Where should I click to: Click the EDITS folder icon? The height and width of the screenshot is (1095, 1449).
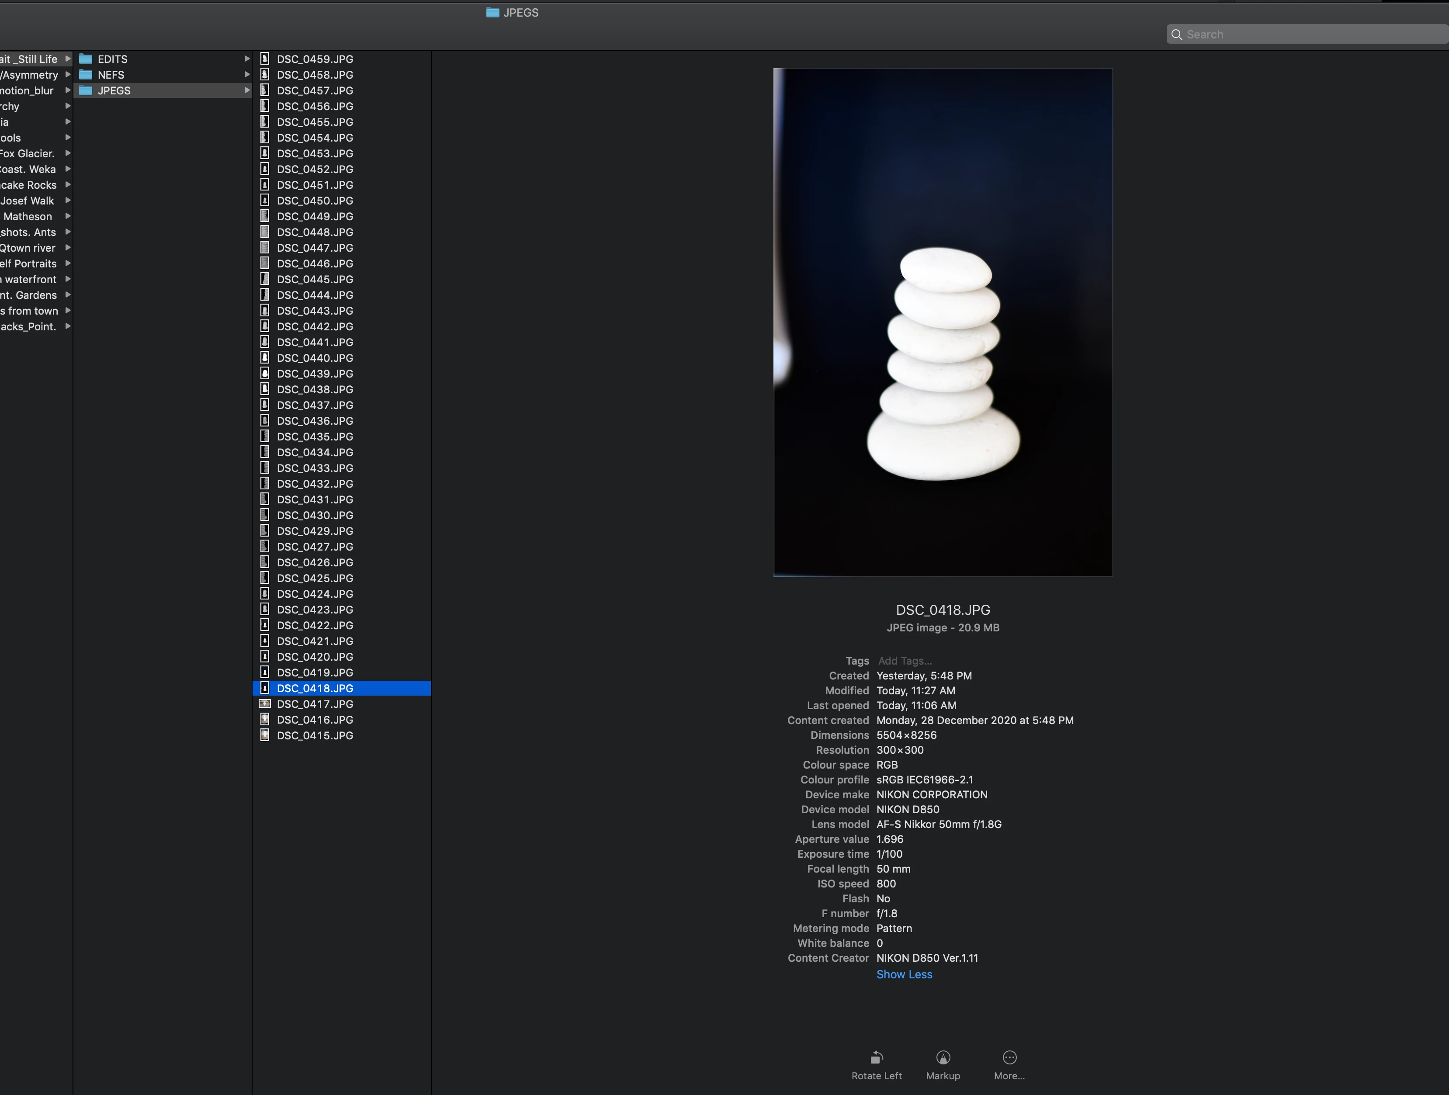tap(86, 59)
